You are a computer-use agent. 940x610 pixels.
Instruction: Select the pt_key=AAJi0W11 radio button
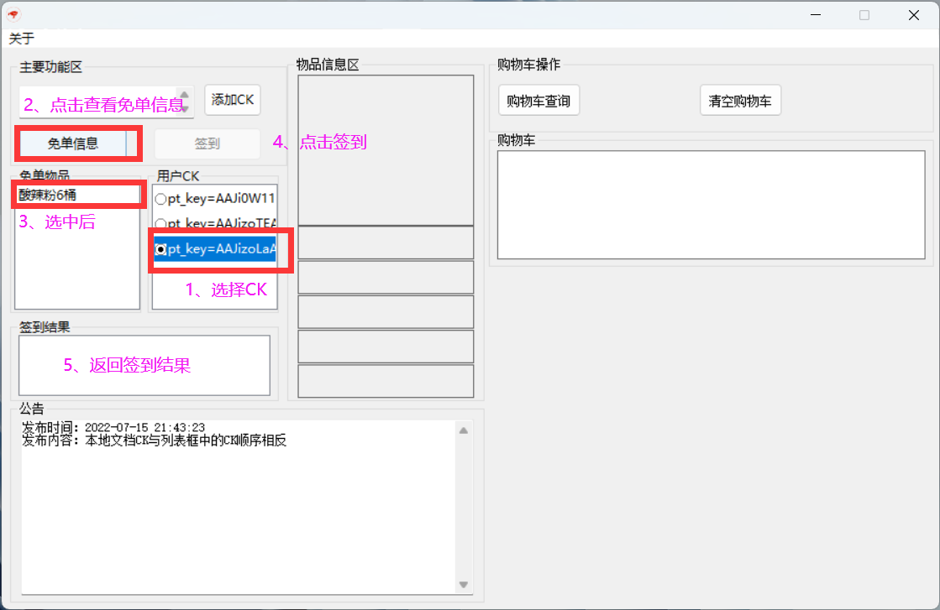pos(160,199)
